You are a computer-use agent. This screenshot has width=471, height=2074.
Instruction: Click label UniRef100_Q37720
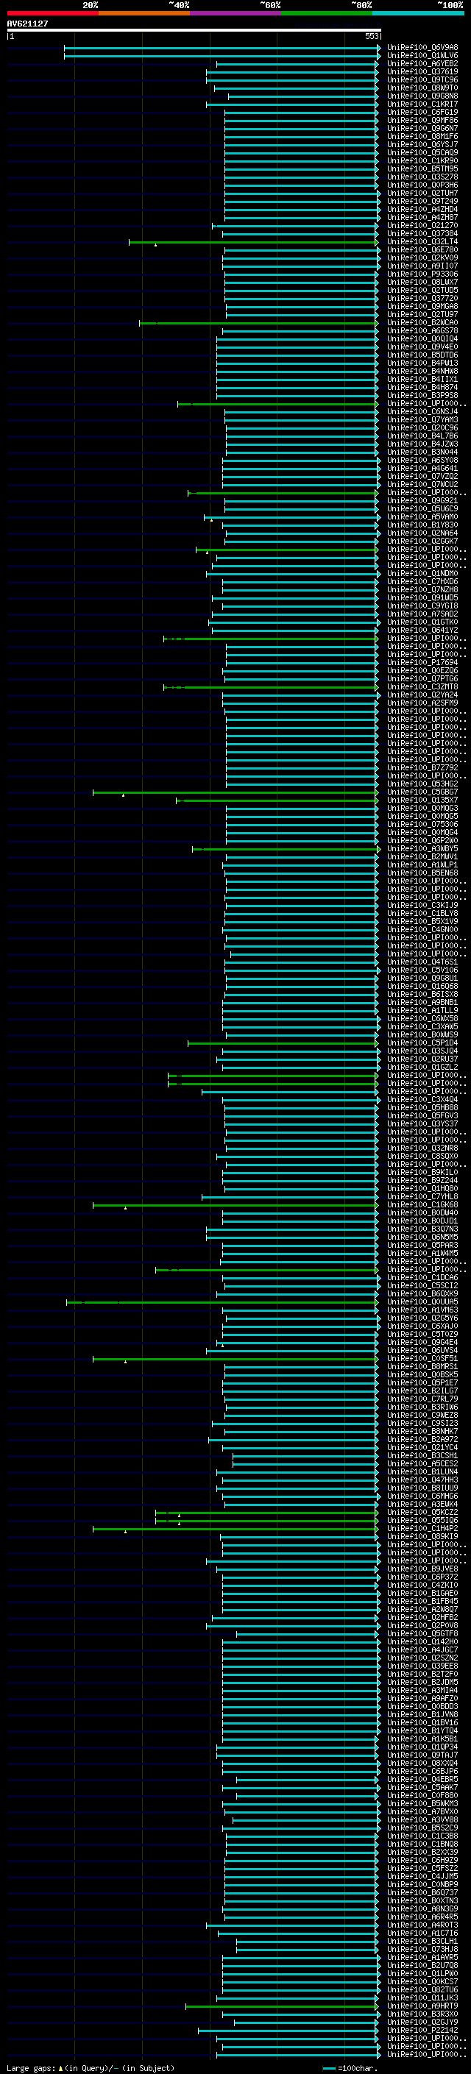coord(422,298)
